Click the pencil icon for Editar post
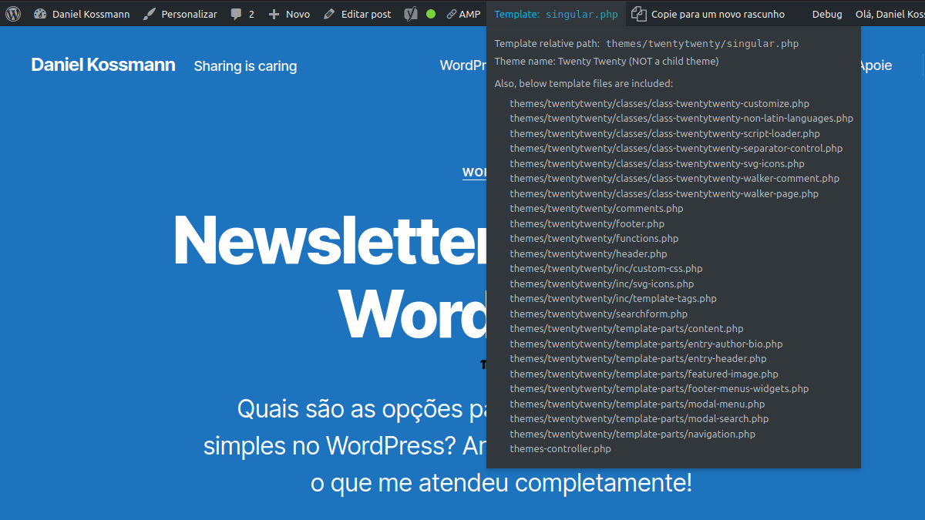The width and height of the screenshot is (925, 520). click(x=329, y=14)
